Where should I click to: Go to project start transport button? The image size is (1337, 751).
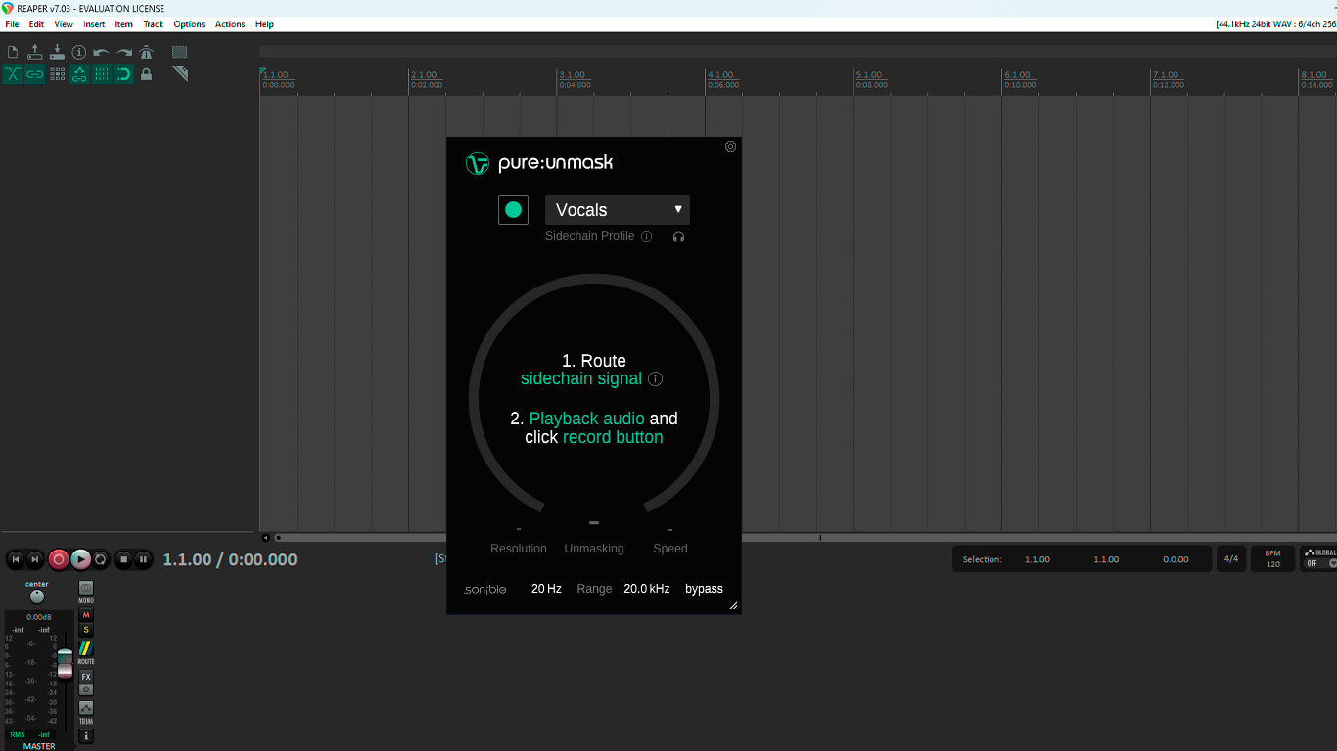pos(15,559)
